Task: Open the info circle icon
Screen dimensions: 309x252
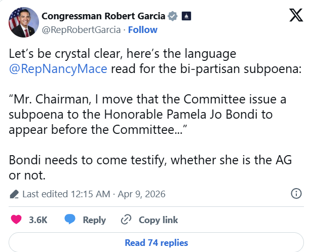Action: [296, 194]
